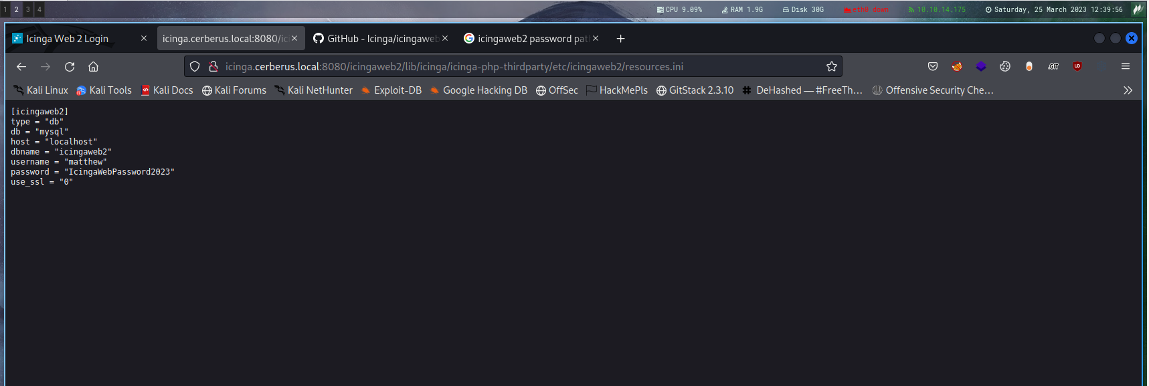This screenshot has height=386, width=1149.
Task: Show site security lock information
Action: [213, 66]
